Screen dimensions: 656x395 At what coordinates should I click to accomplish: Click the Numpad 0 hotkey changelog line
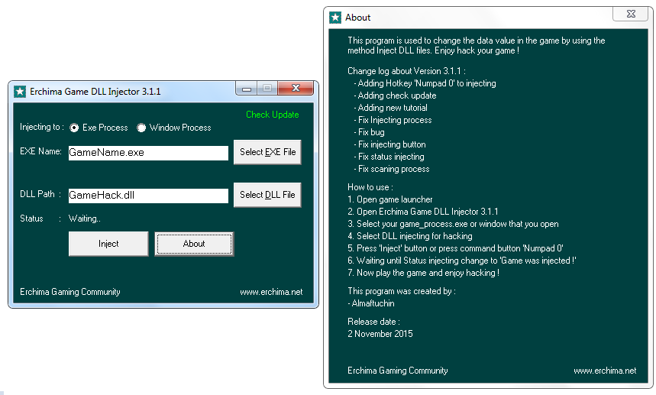click(x=425, y=84)
